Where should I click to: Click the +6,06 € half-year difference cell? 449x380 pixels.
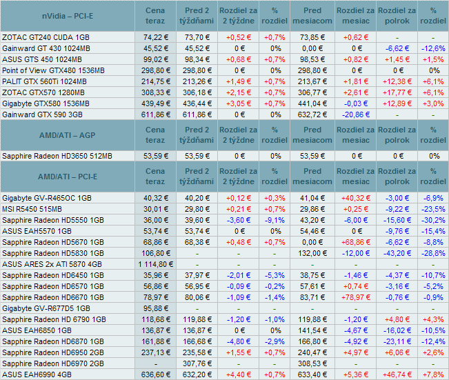[x=397, y=352]
